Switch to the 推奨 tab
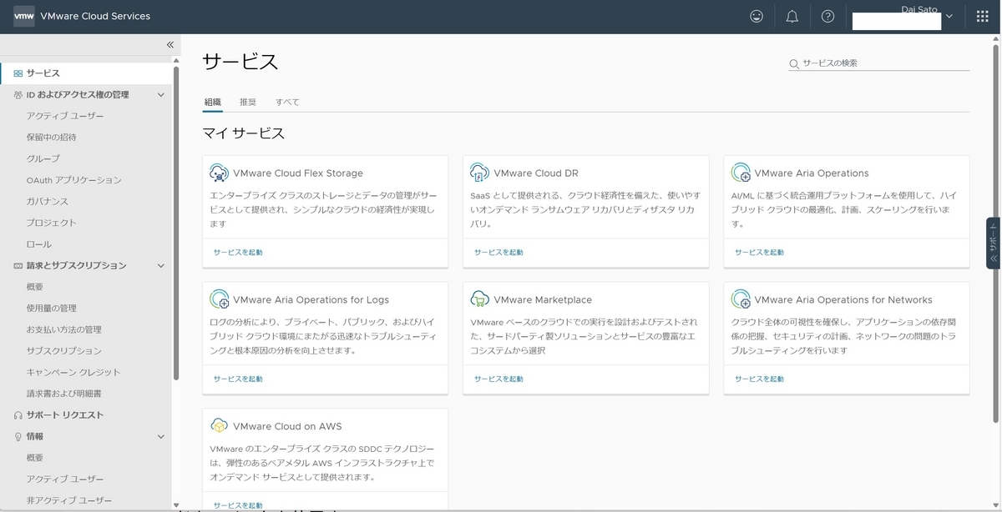1002x512 pixels. [248, 102]
